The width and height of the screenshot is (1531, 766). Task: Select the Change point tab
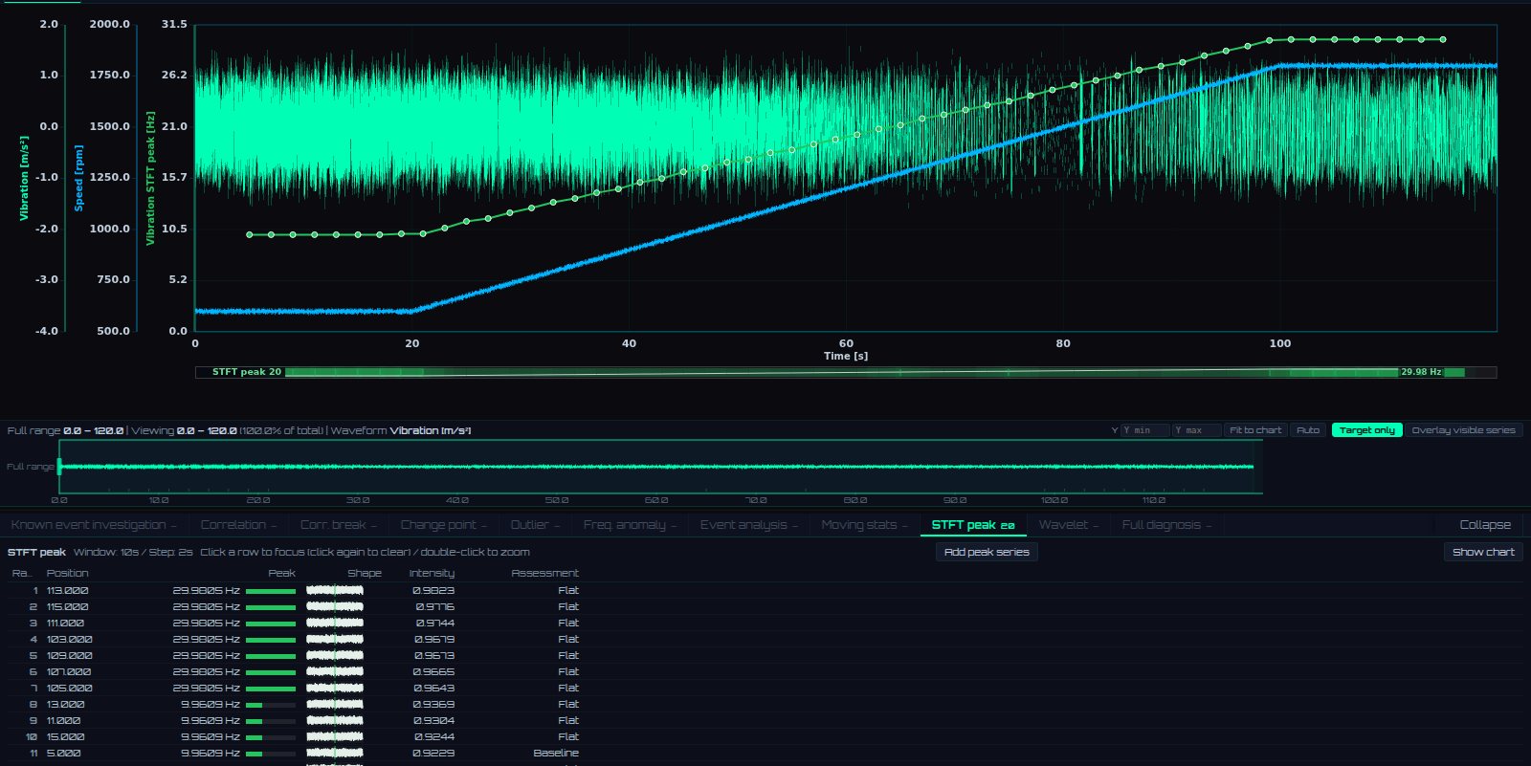(x=443, y=525)
